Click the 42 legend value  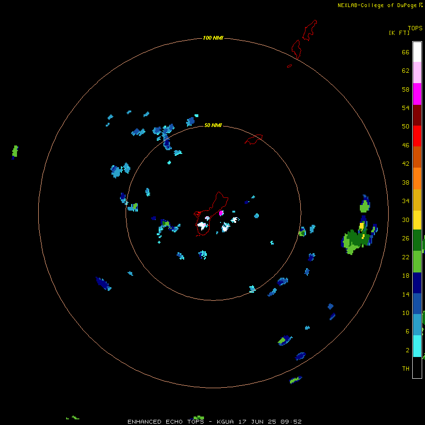coord(406,164)
